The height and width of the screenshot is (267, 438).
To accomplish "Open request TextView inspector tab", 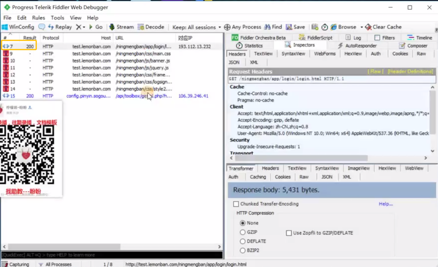I will [x=263, y=54].
